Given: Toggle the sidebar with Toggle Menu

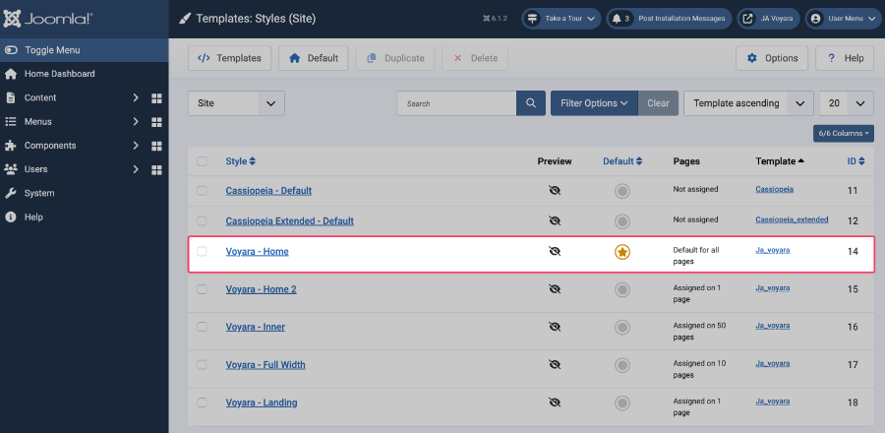Looking at the screenshot, I should pos(85,50).
